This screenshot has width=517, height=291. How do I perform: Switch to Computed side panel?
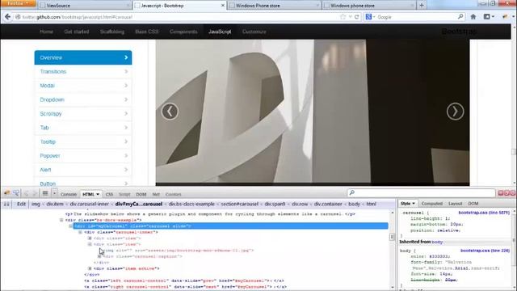pos(431,204)
